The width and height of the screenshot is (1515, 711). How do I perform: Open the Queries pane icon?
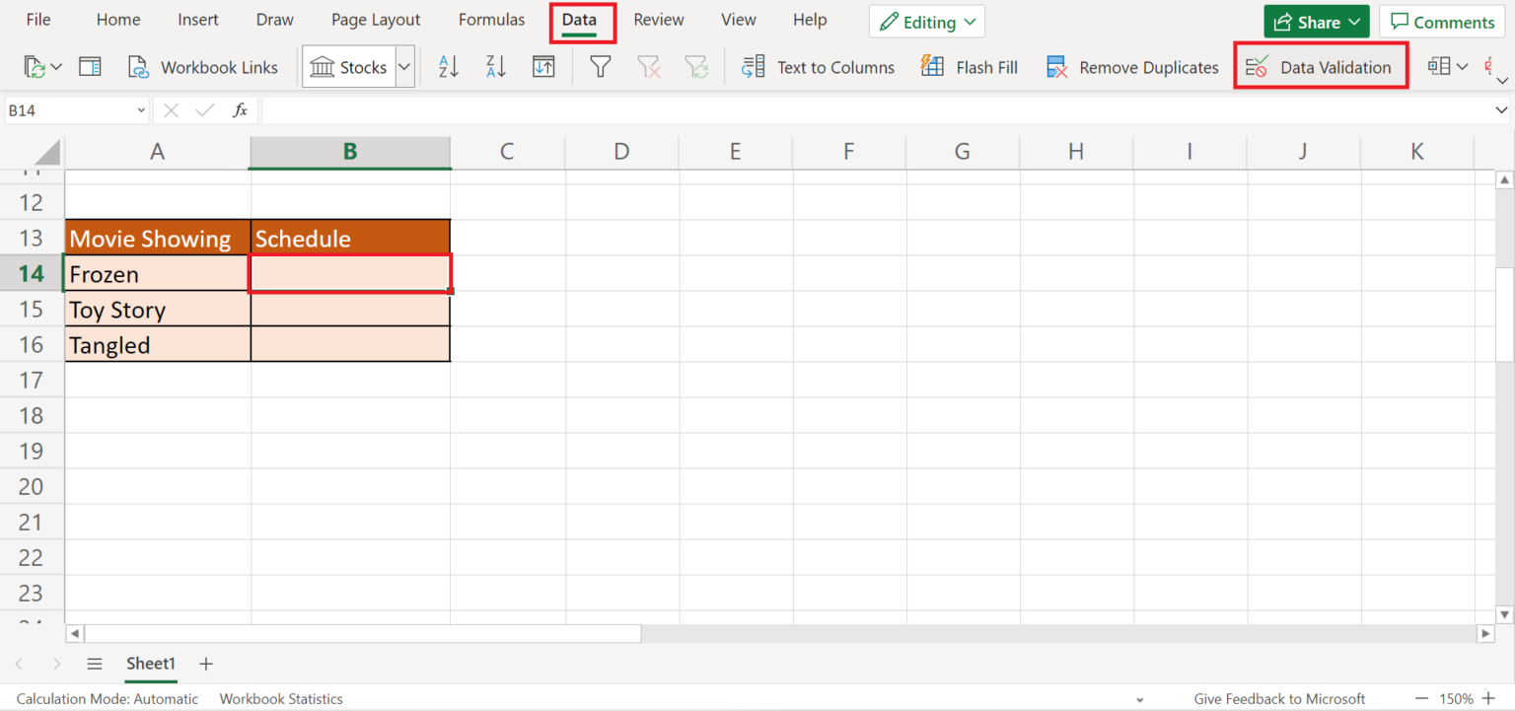pyautogui.click(x=90, y=66)
